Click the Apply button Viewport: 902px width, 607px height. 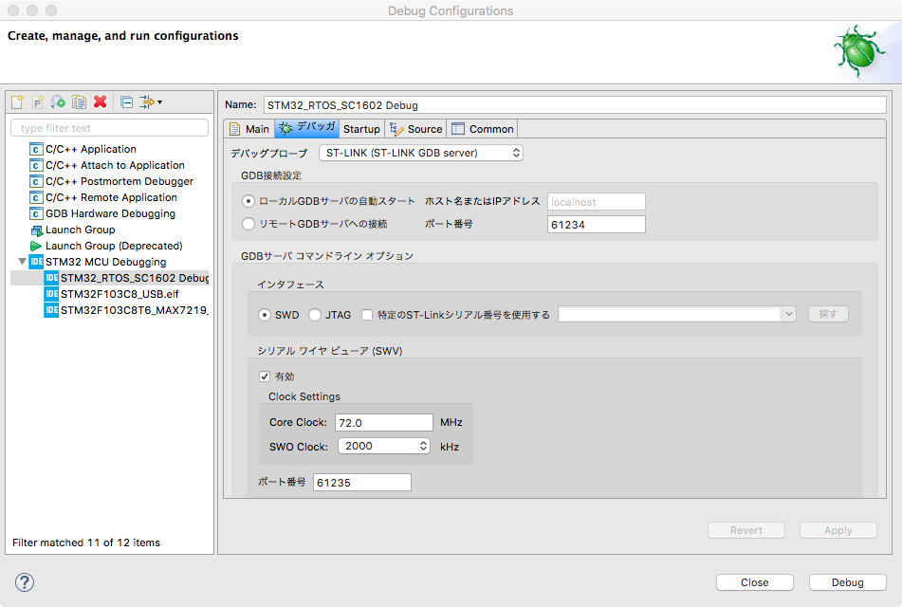pyautogui.click(x=838, y=530)
